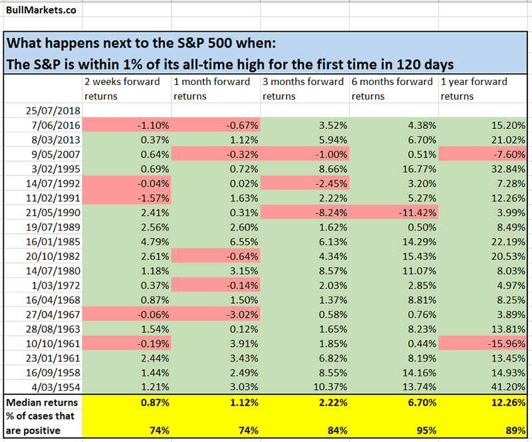Select the blue title cell about the S&P 500
This screenshot has width=532, height=442.
click(x=266, y=55)
